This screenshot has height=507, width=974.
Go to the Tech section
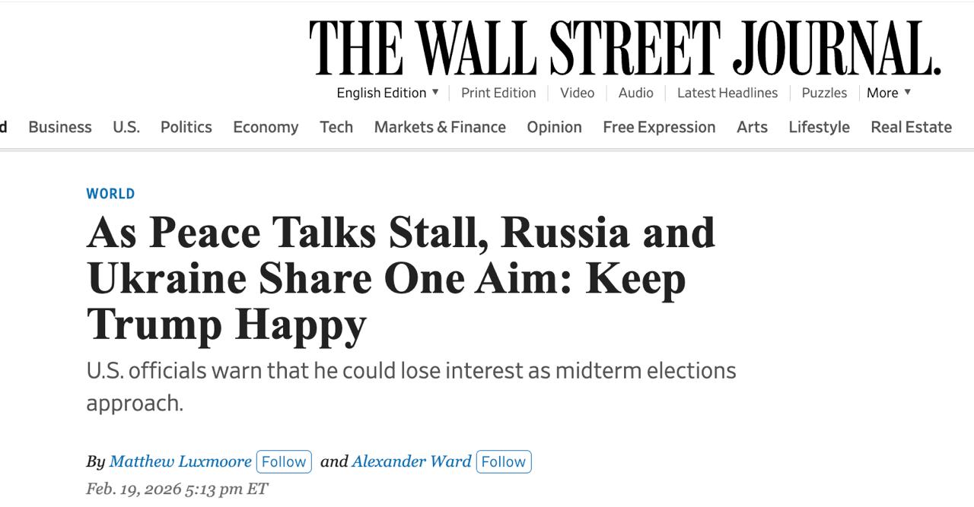click(x=336, y=127)
